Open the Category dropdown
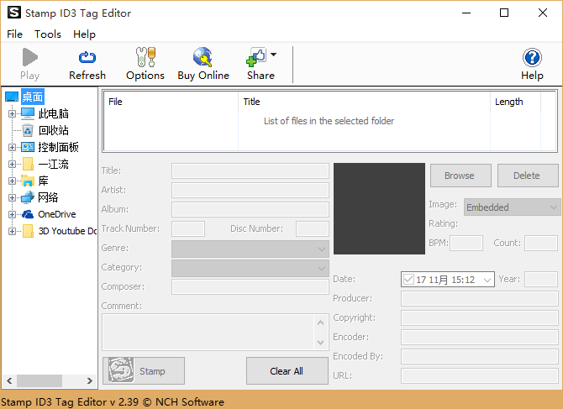Viewport: 563px width, 409px height. (x=250, y=268)
